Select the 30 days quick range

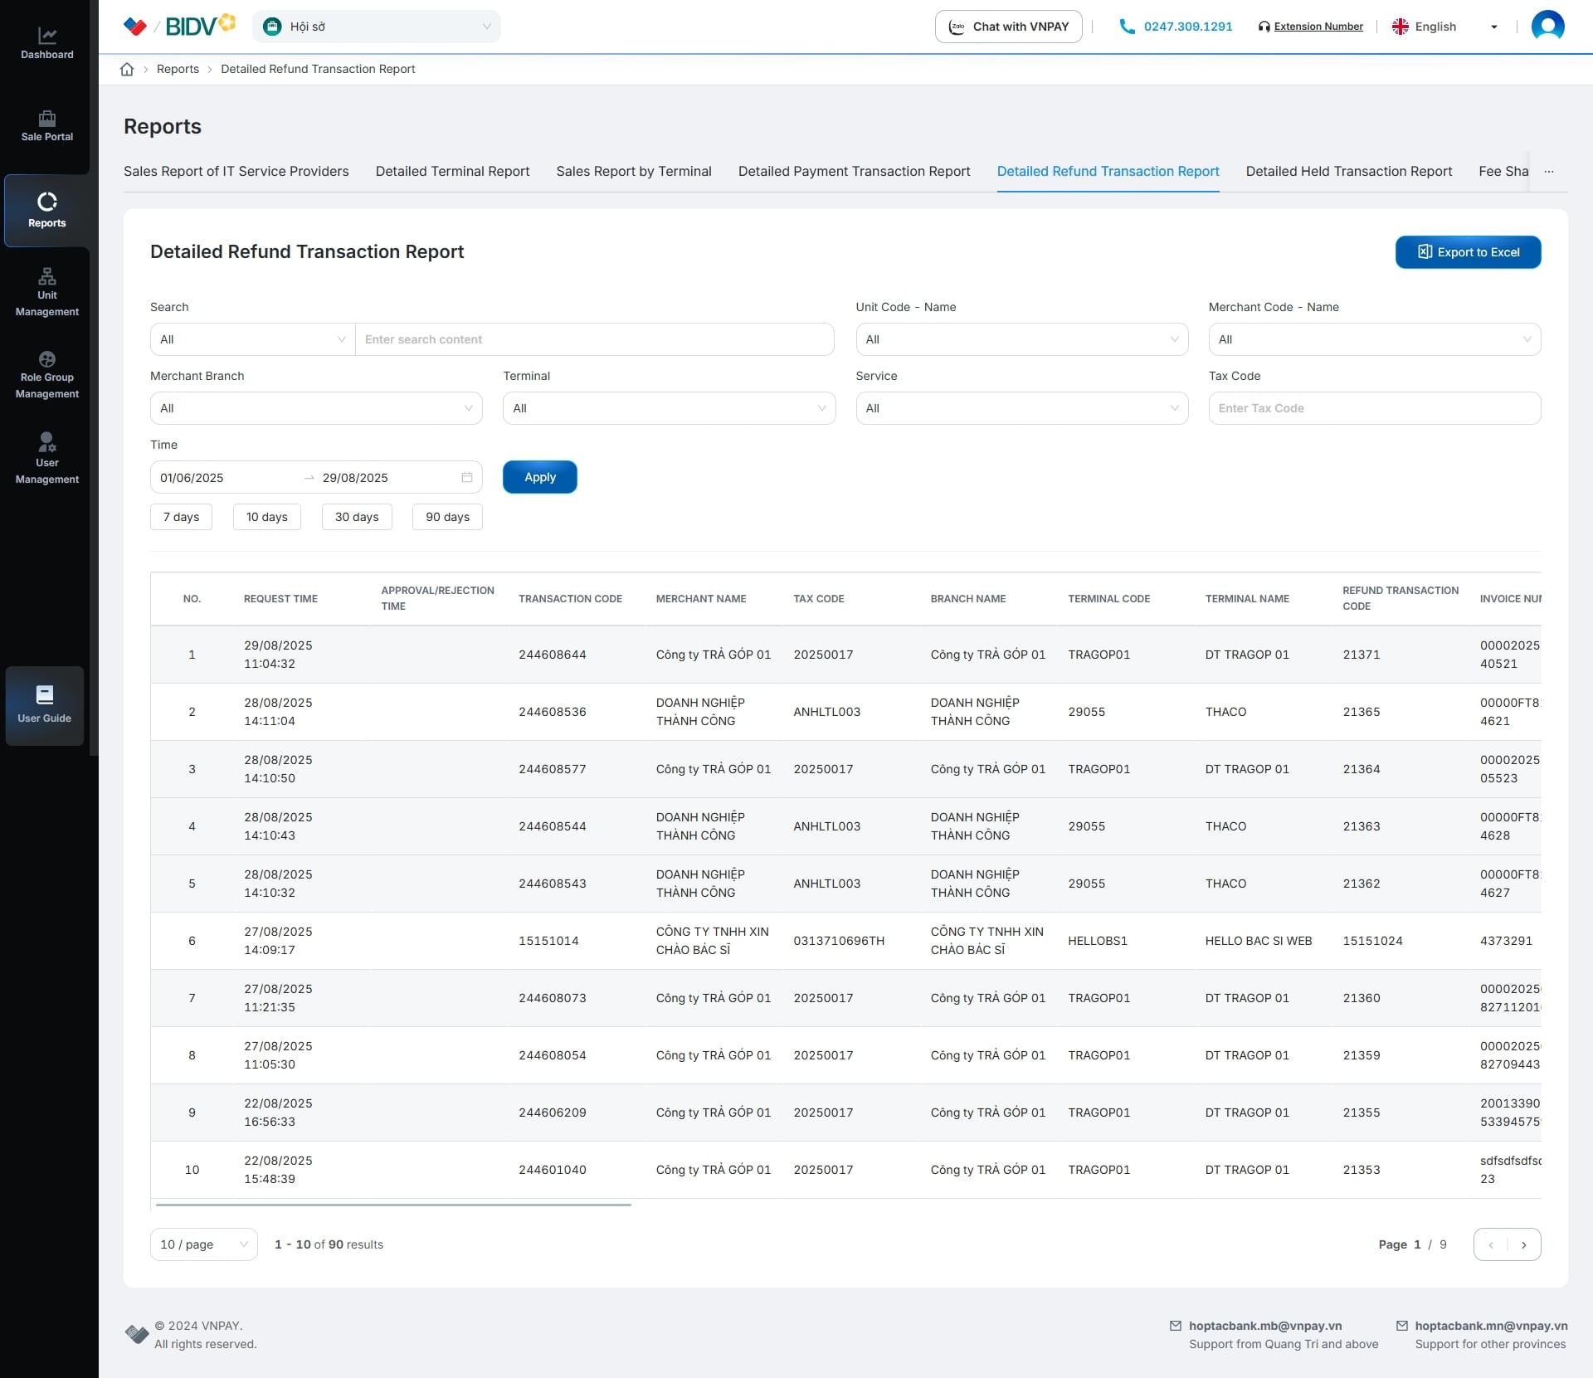pos(356,517)
